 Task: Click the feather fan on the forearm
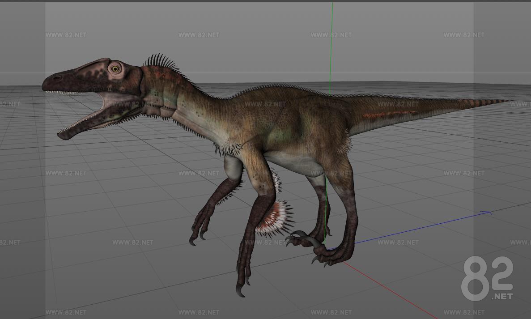tap(275, 218)
